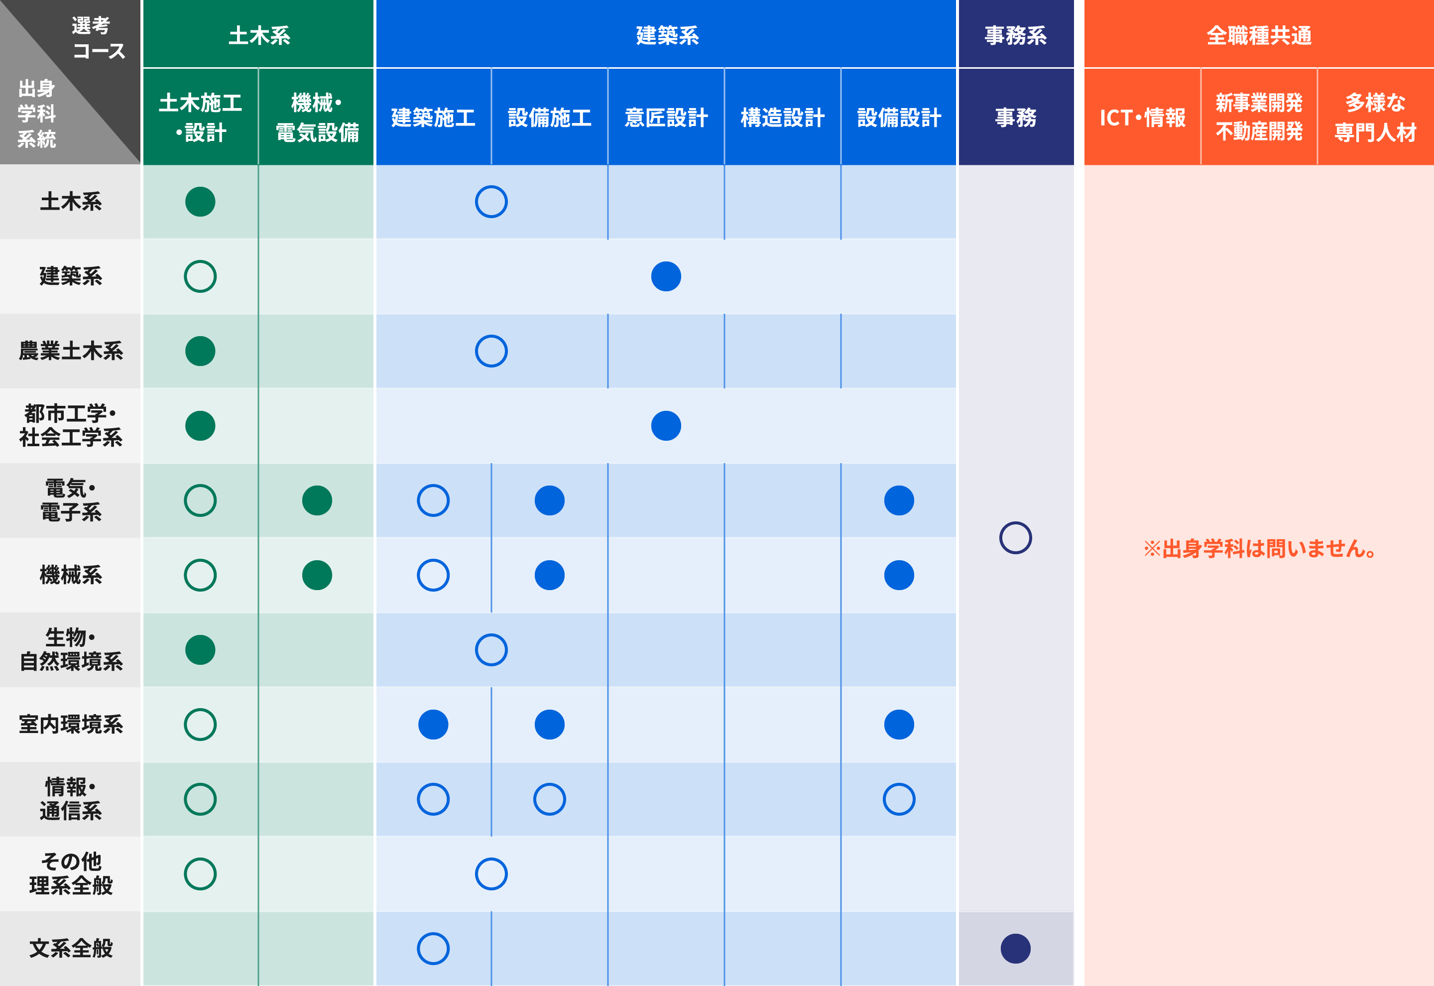This screenshot has width=1434, height=986.
Task: Open the orange 全職種共通 header
Action: pos(1259,34)
